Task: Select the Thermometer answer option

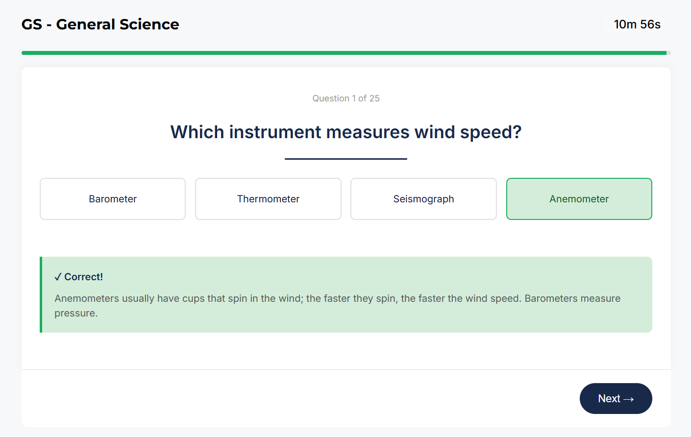Action: pyautogui.click(x=268, y=199)
